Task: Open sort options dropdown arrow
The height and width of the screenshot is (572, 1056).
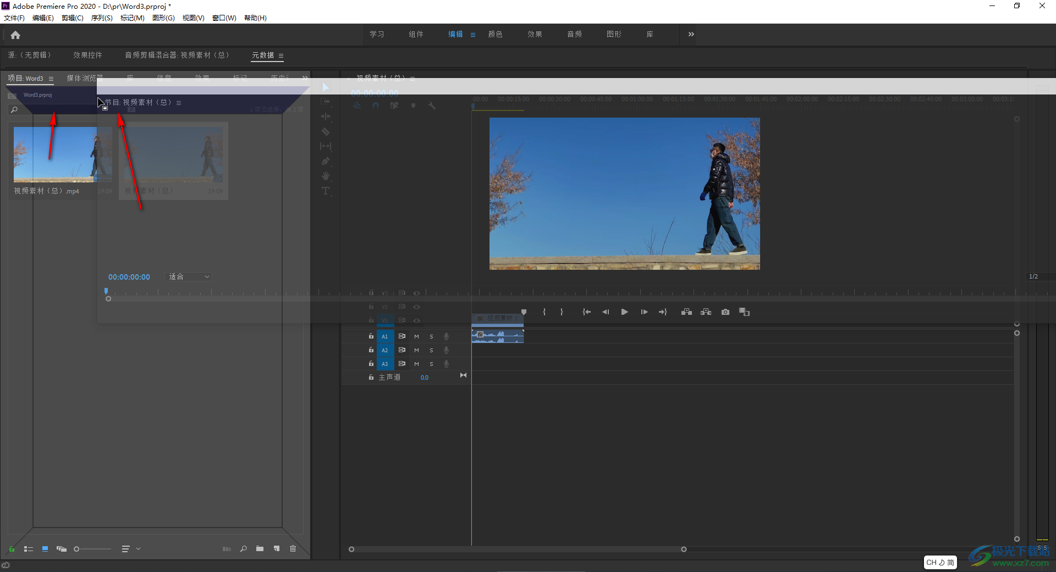Action: click(x=139, y=549)
